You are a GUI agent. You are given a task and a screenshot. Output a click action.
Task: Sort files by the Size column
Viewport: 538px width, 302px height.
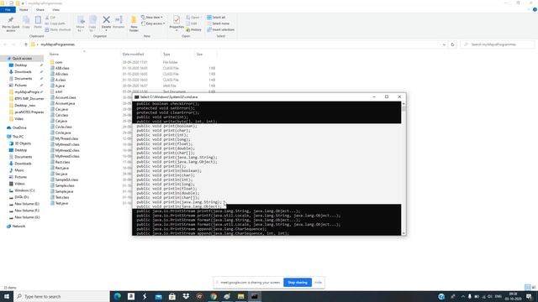[199, 54]
